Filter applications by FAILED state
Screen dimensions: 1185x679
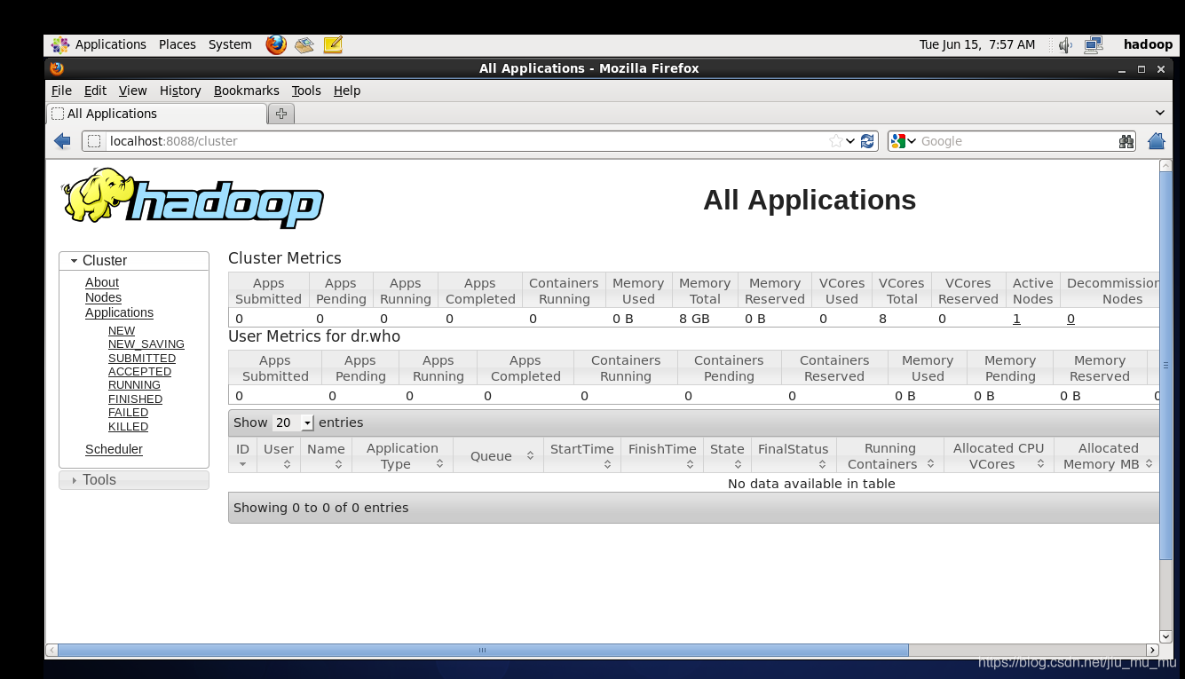pyautogui.click(x=128, y=413)
